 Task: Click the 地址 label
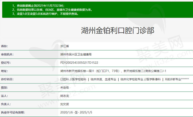[4, 71]
